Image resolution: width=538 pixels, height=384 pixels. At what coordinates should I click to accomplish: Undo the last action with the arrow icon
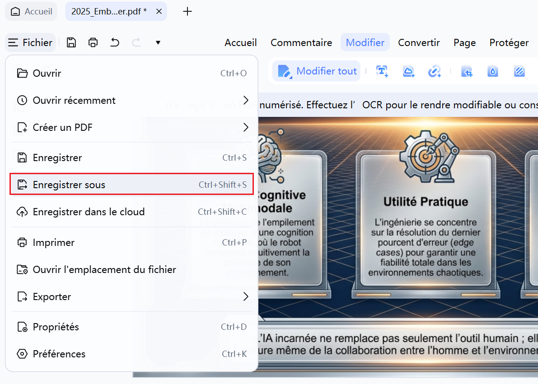(115, 42)
